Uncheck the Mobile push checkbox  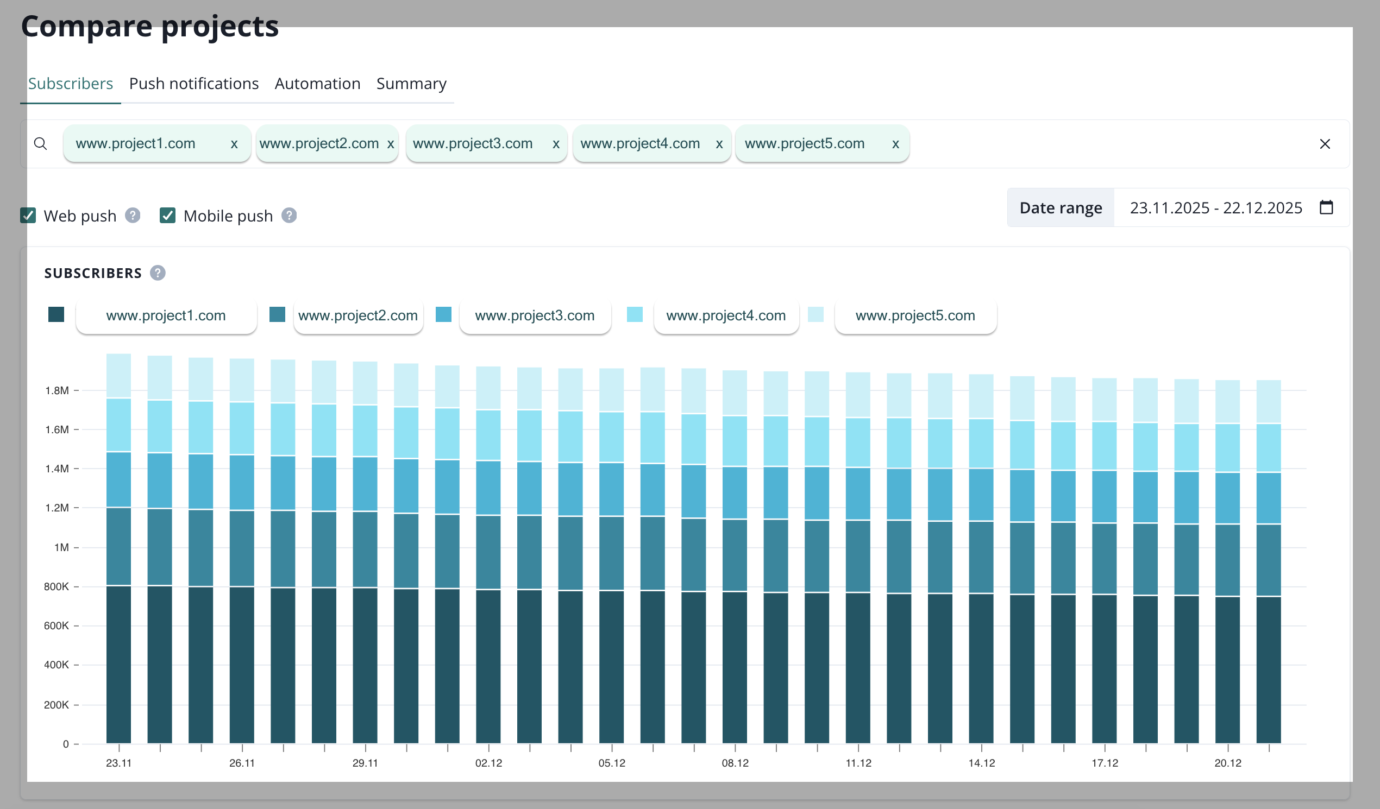[167, 216]
